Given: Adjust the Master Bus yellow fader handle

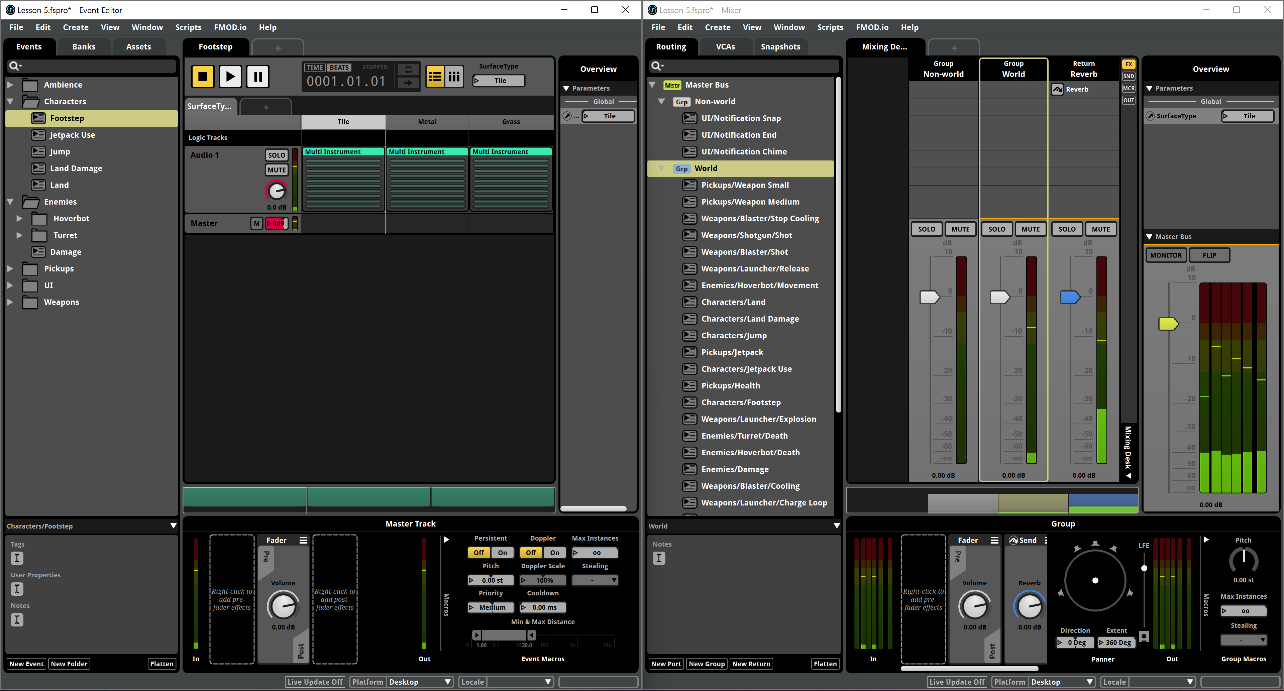Looking at the screenshot, I should pos(1168,324).
